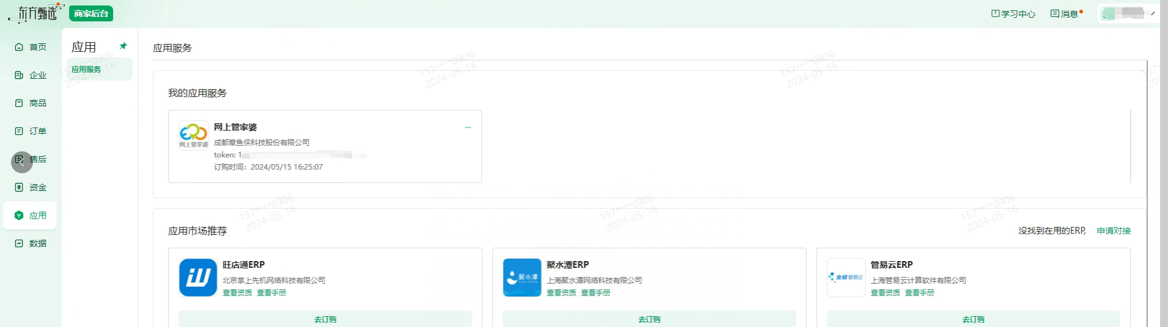Click the green pin icon beside 应用
The height and width of the screenshot is (327, 1168).
pos(123,46)
